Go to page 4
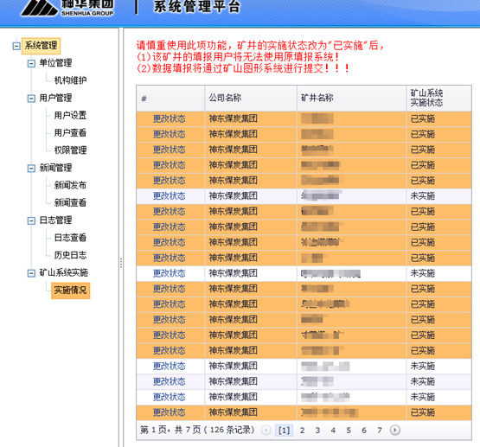 (333, 431)
